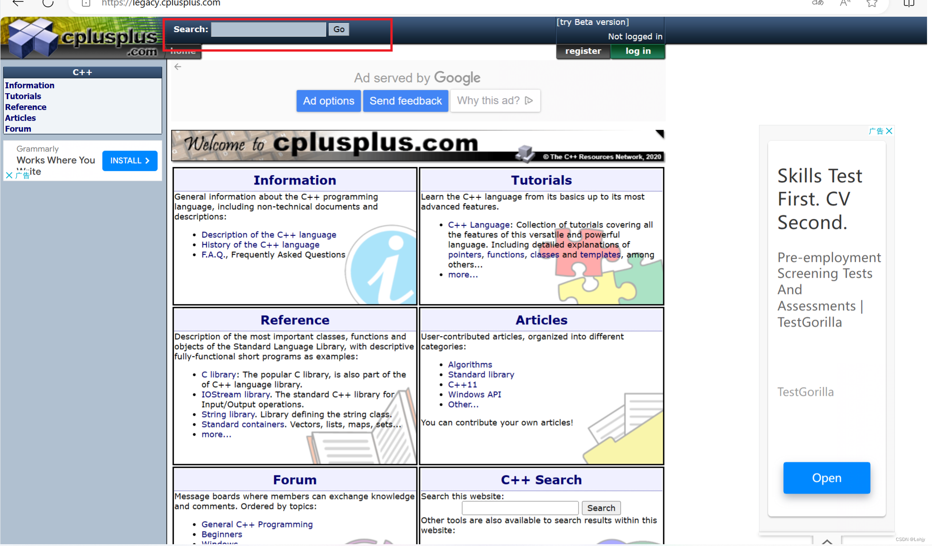
Task: Open General C++ Programming forum link
Action: pyautogui.click(x=257, y=524)
